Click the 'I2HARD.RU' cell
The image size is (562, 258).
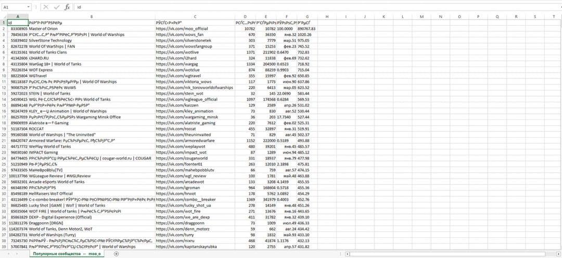92,58
